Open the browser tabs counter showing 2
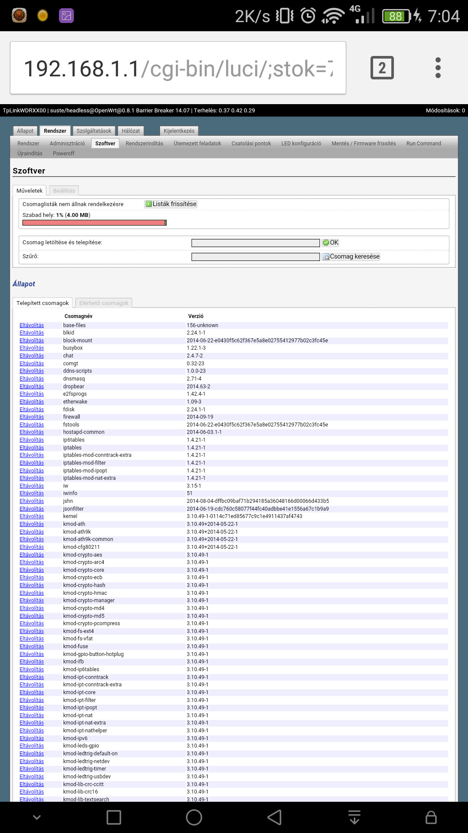 pos(382,68)
